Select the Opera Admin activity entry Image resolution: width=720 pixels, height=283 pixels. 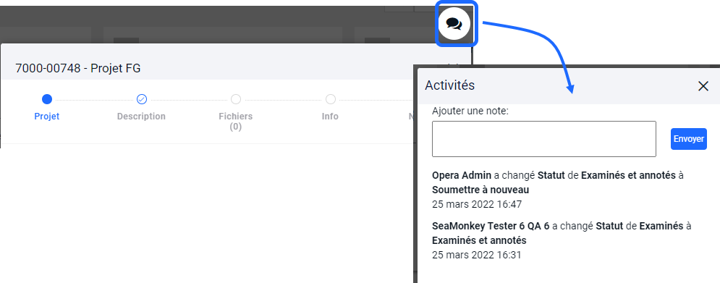558,190
